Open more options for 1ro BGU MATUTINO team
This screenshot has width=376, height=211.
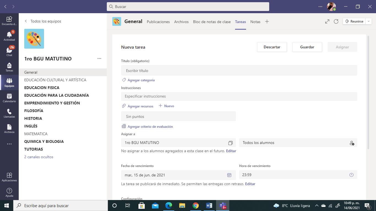point(99,59)
